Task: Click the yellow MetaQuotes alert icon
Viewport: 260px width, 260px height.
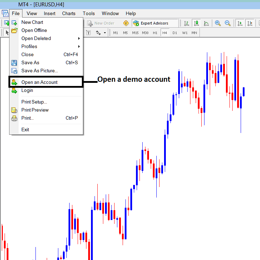Action: pyautogui.click(x=126, y=23)
